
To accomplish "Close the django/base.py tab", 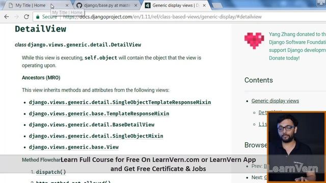I will tap(136, 6).
